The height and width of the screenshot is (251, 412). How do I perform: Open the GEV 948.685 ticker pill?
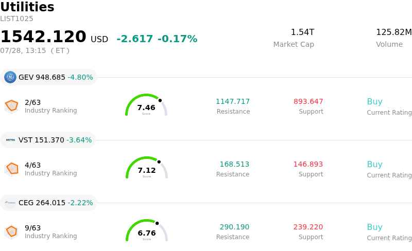(x=48, y=77)
